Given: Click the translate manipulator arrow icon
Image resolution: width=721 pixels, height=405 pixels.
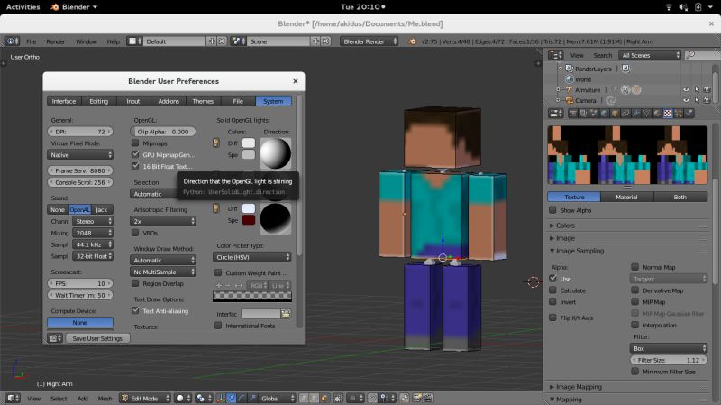Looking at the screenshot, I should (x=232, y=398).
